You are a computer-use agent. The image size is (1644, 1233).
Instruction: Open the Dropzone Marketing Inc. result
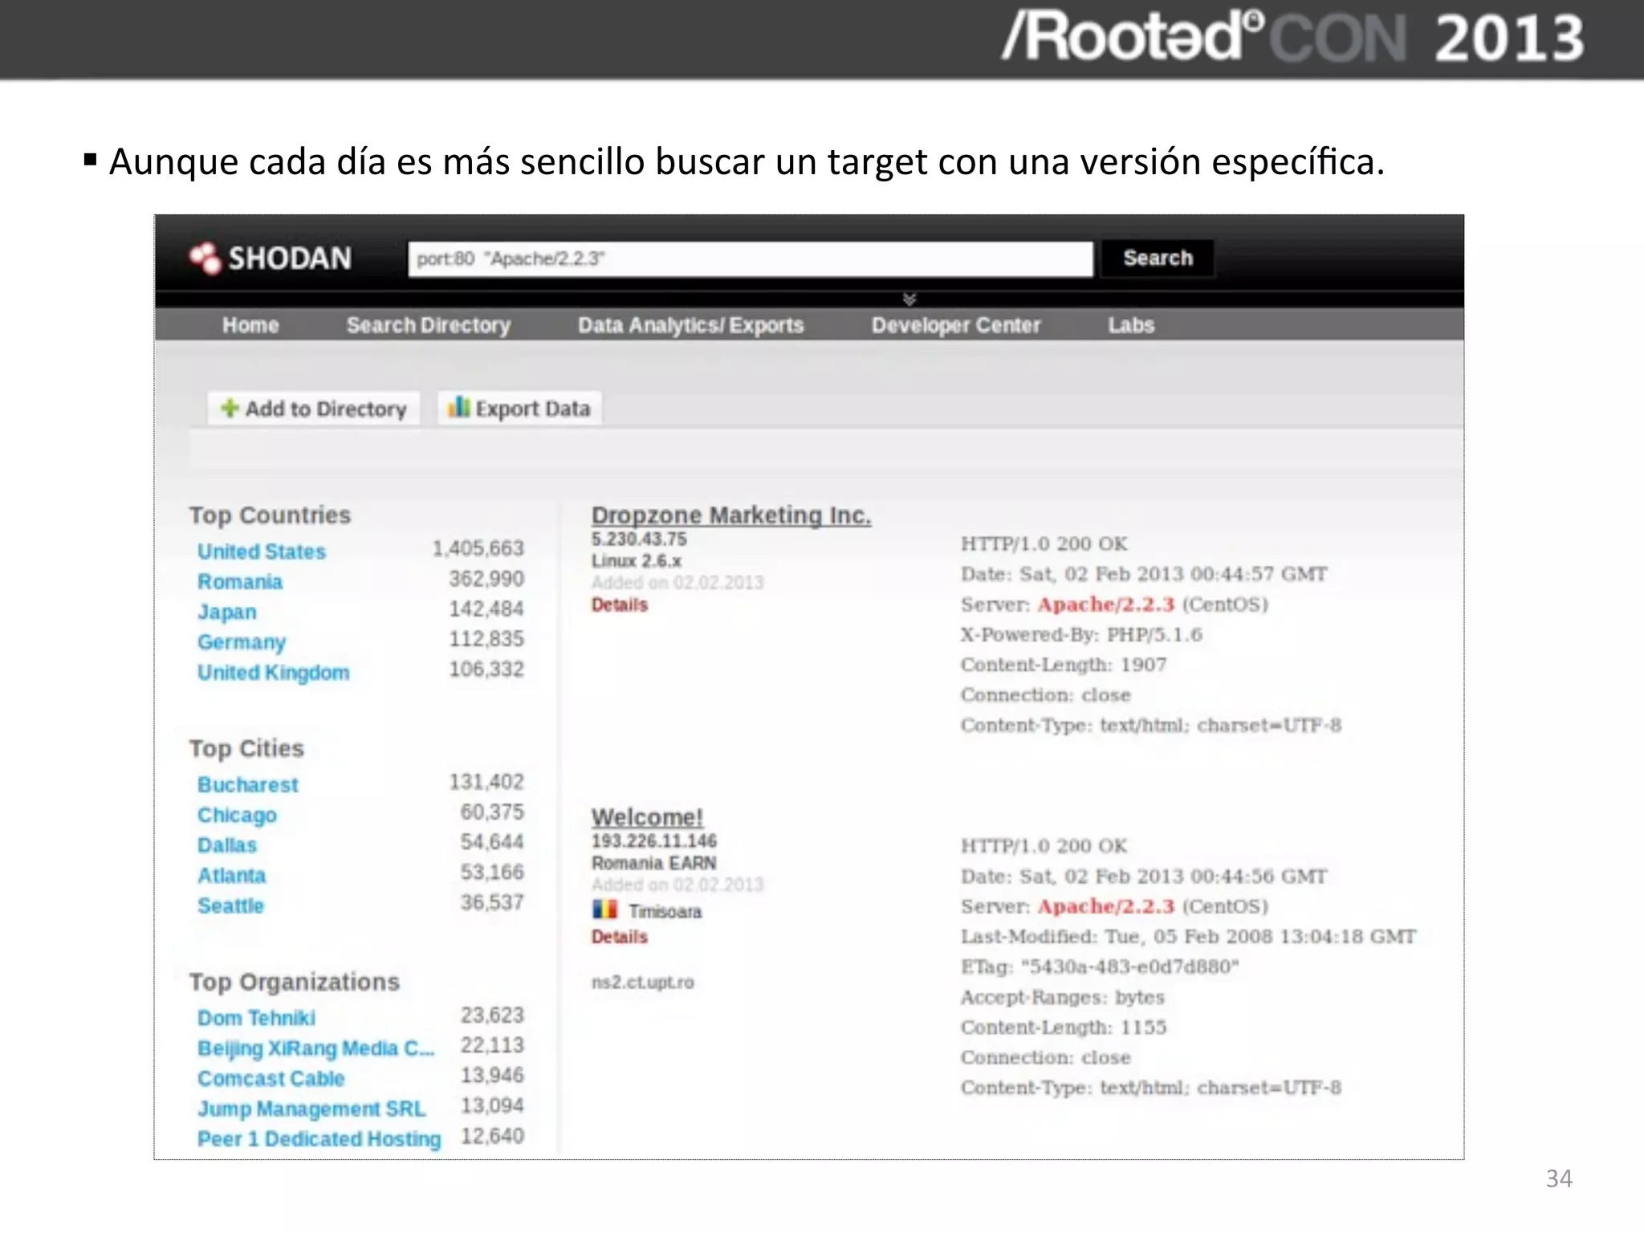coord(730,515)
